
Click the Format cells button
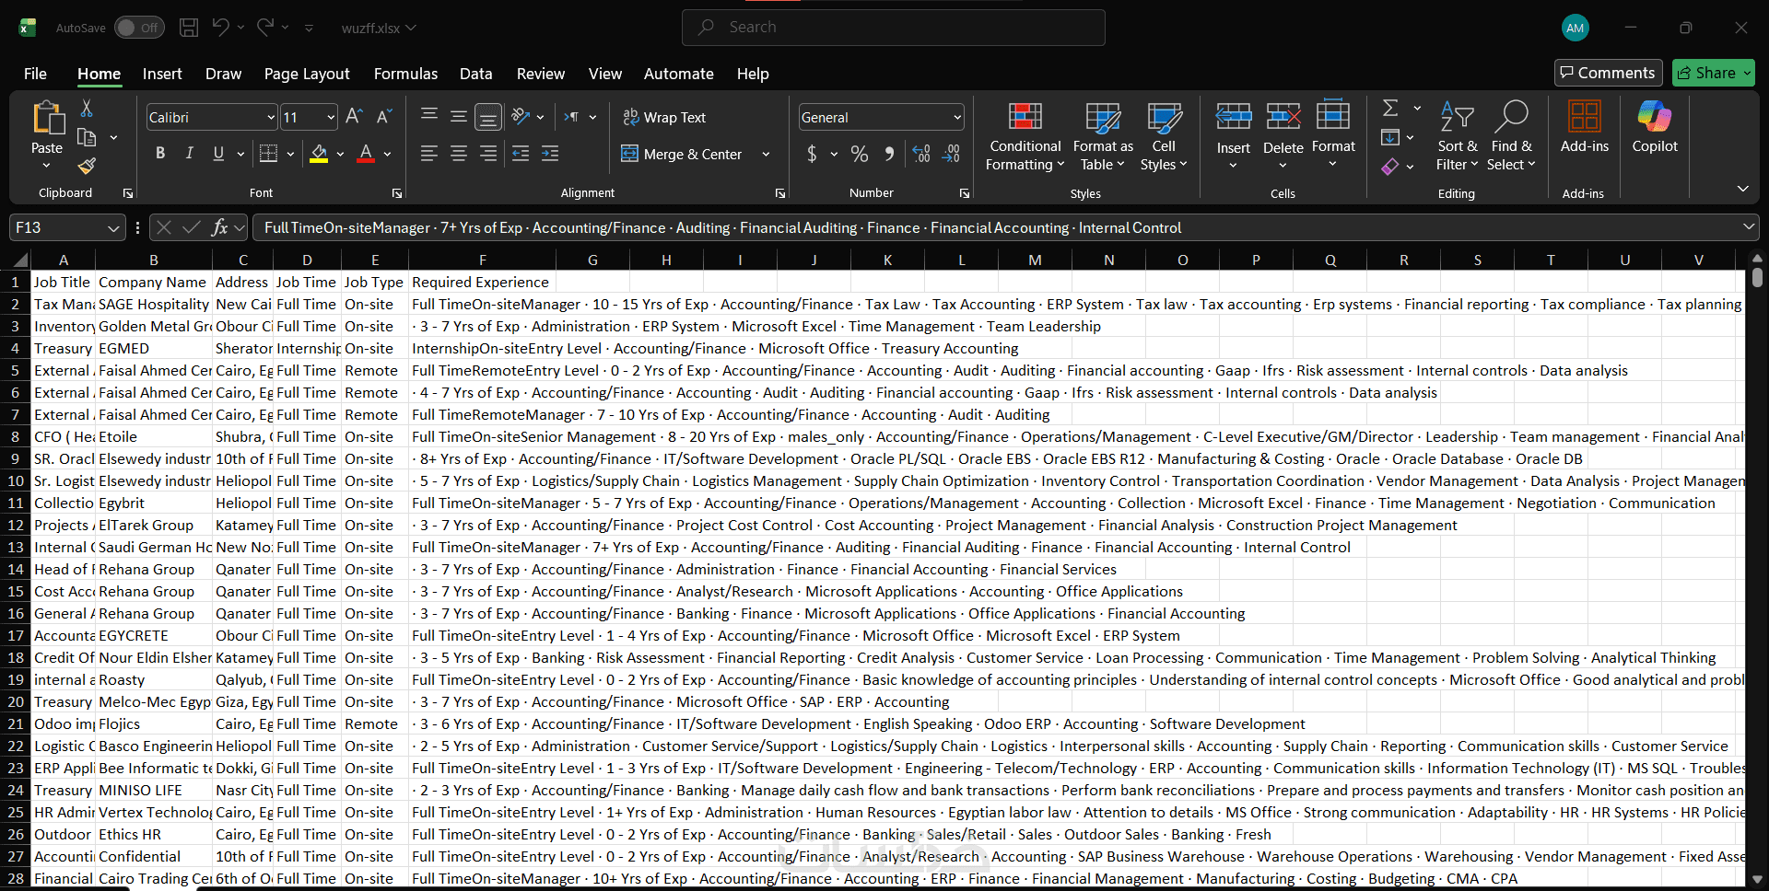click(x=1333, y=136)
